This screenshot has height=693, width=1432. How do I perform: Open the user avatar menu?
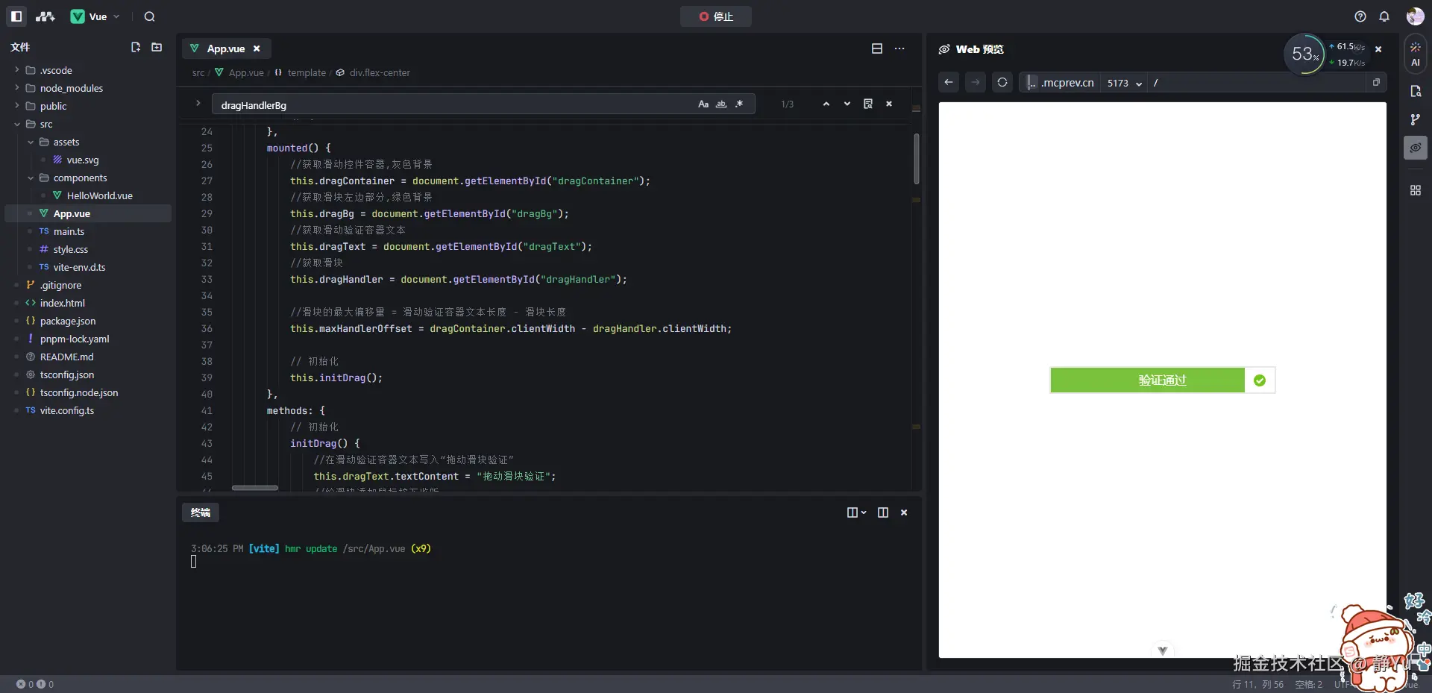point(1415,16)
